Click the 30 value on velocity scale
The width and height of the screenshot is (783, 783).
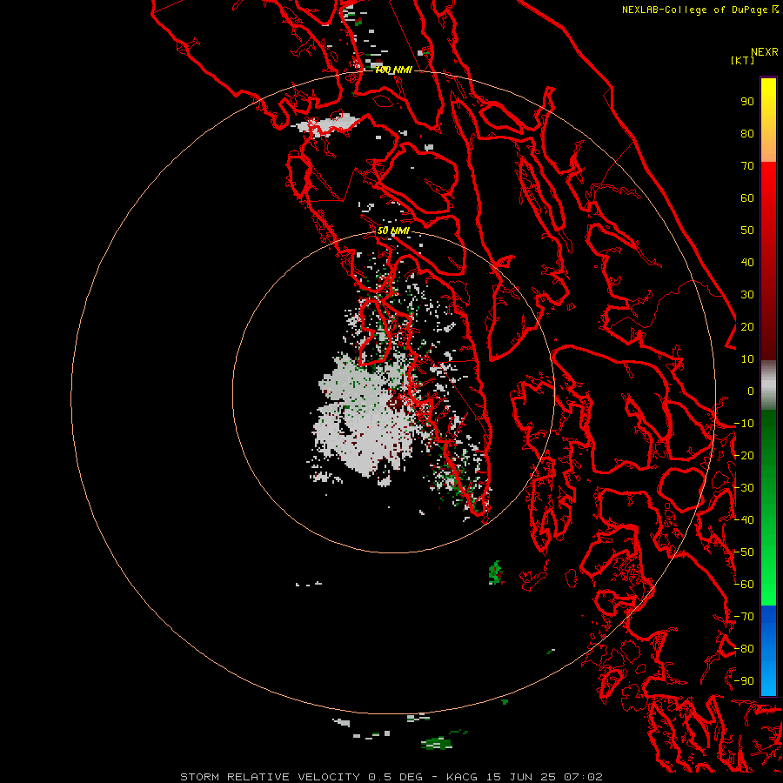coord(747,295)
